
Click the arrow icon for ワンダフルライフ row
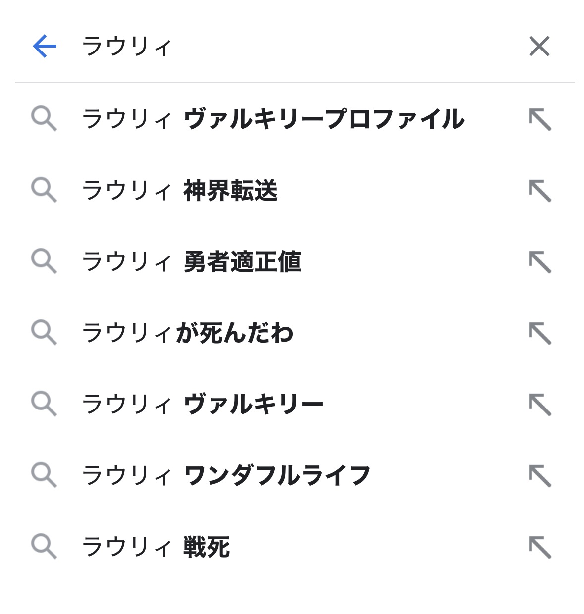coord(539,476)
